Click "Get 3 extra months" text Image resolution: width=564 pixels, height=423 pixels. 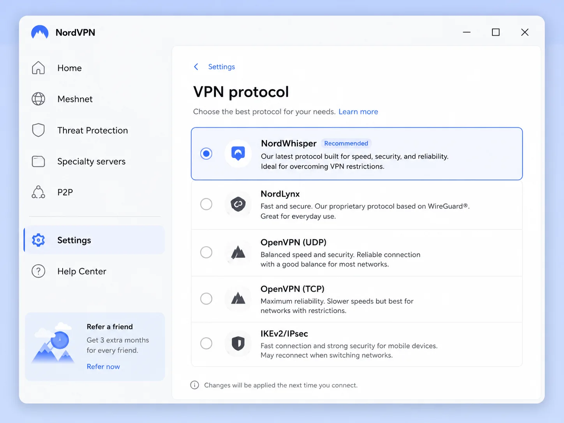click(x=118, y=340)
